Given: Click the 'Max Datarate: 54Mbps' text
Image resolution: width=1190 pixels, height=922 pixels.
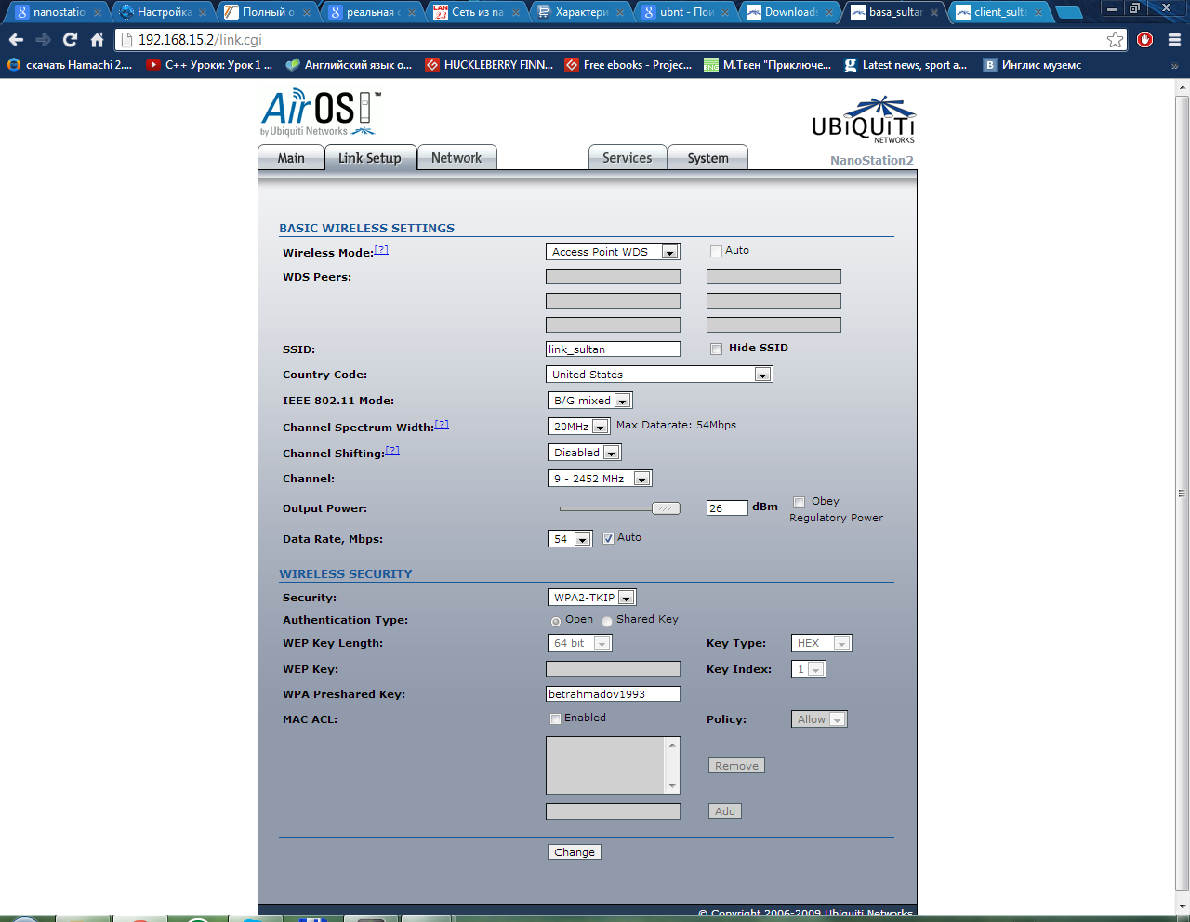Looking at the screenshot, I should pyautogui.click(x=676, y=425).
